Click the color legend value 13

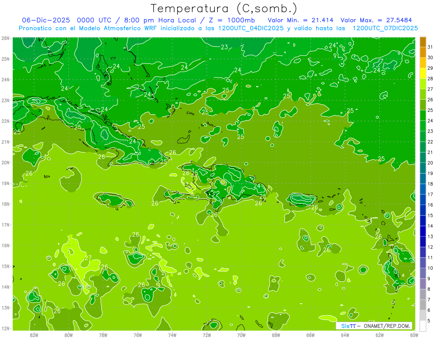(430, 237)
